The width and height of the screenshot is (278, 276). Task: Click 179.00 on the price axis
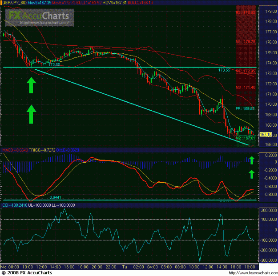[x=271, y=12]
